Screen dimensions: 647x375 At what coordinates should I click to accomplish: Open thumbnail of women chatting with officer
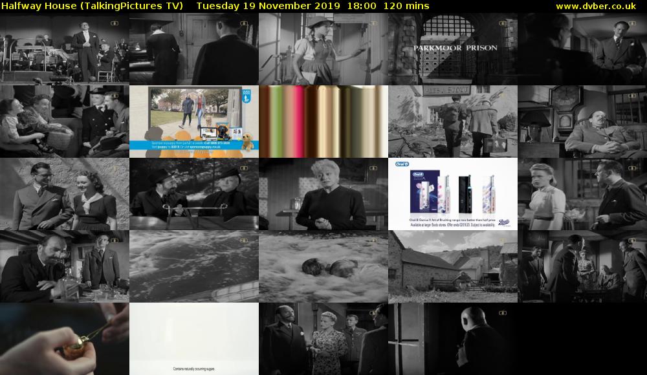65,122
